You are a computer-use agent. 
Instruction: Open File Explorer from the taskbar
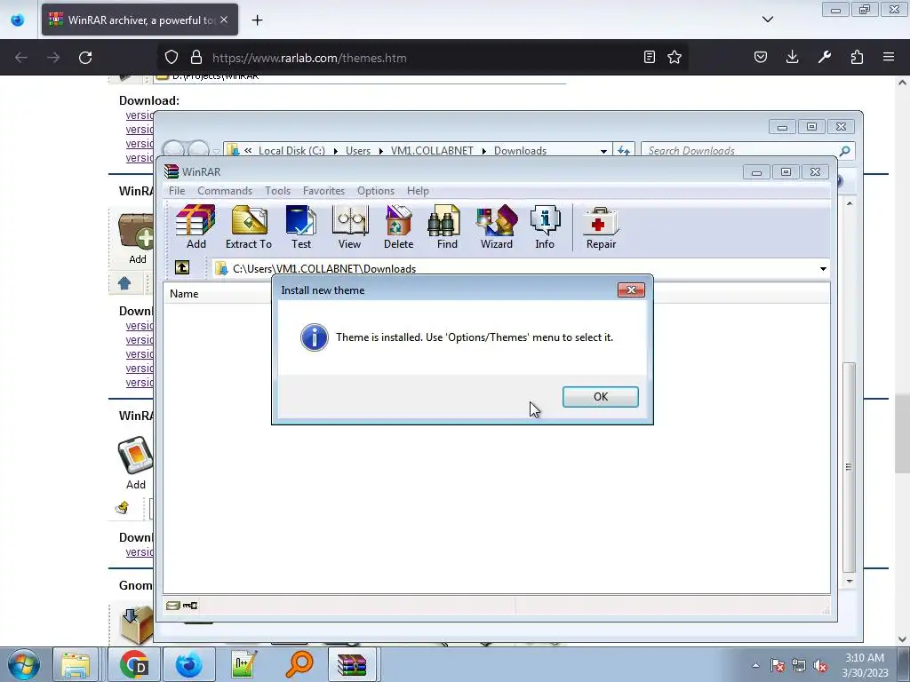[76, 664]
